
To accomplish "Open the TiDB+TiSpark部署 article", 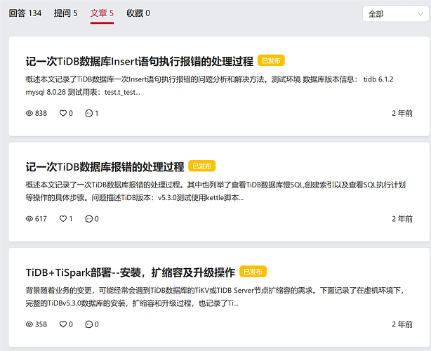I will [131, 272].
